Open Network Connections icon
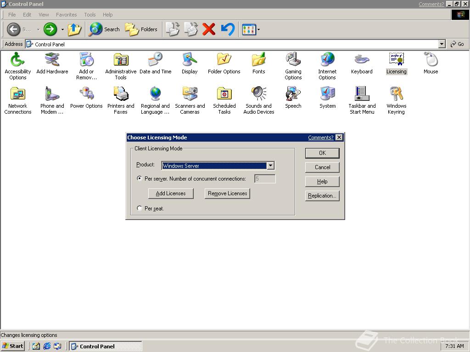470x352 pixels. coord(18,100)
